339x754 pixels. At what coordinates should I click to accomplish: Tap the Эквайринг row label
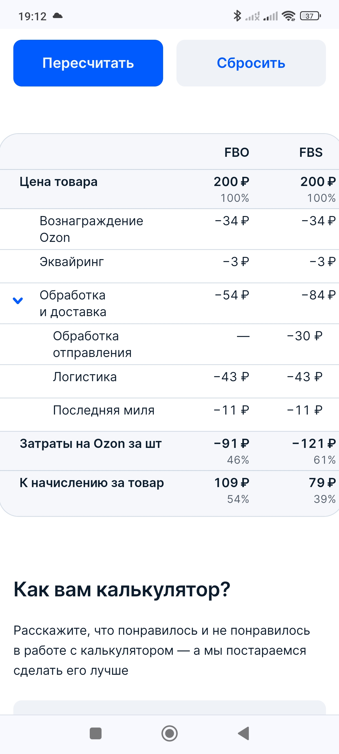[x=72, y=262]
